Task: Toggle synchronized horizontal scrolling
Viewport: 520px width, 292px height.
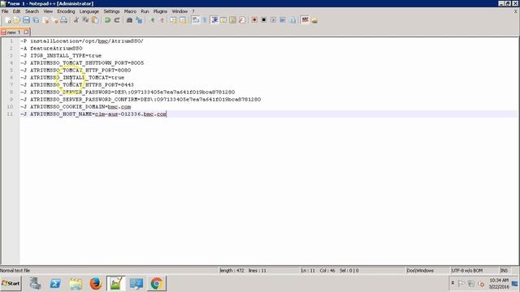Action: click(x=182, y=20)
